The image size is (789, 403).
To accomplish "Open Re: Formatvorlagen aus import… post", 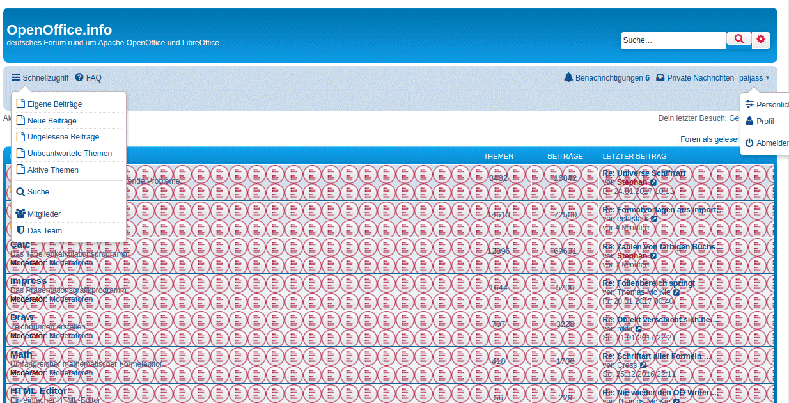I will coord(663,210).
